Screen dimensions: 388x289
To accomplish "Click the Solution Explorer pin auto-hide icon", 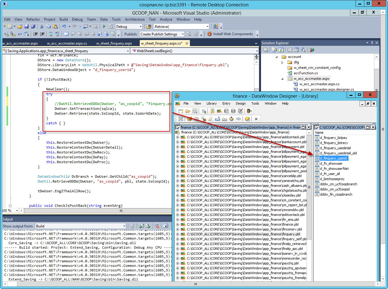I will (x=372, y=43).
